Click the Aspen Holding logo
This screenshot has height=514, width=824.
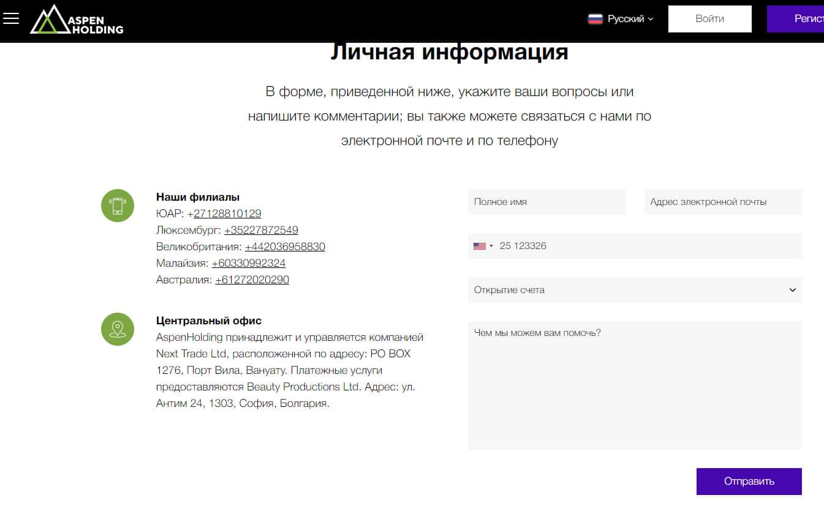pos(77,20)
